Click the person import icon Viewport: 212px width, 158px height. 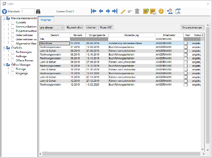point(170,11)
